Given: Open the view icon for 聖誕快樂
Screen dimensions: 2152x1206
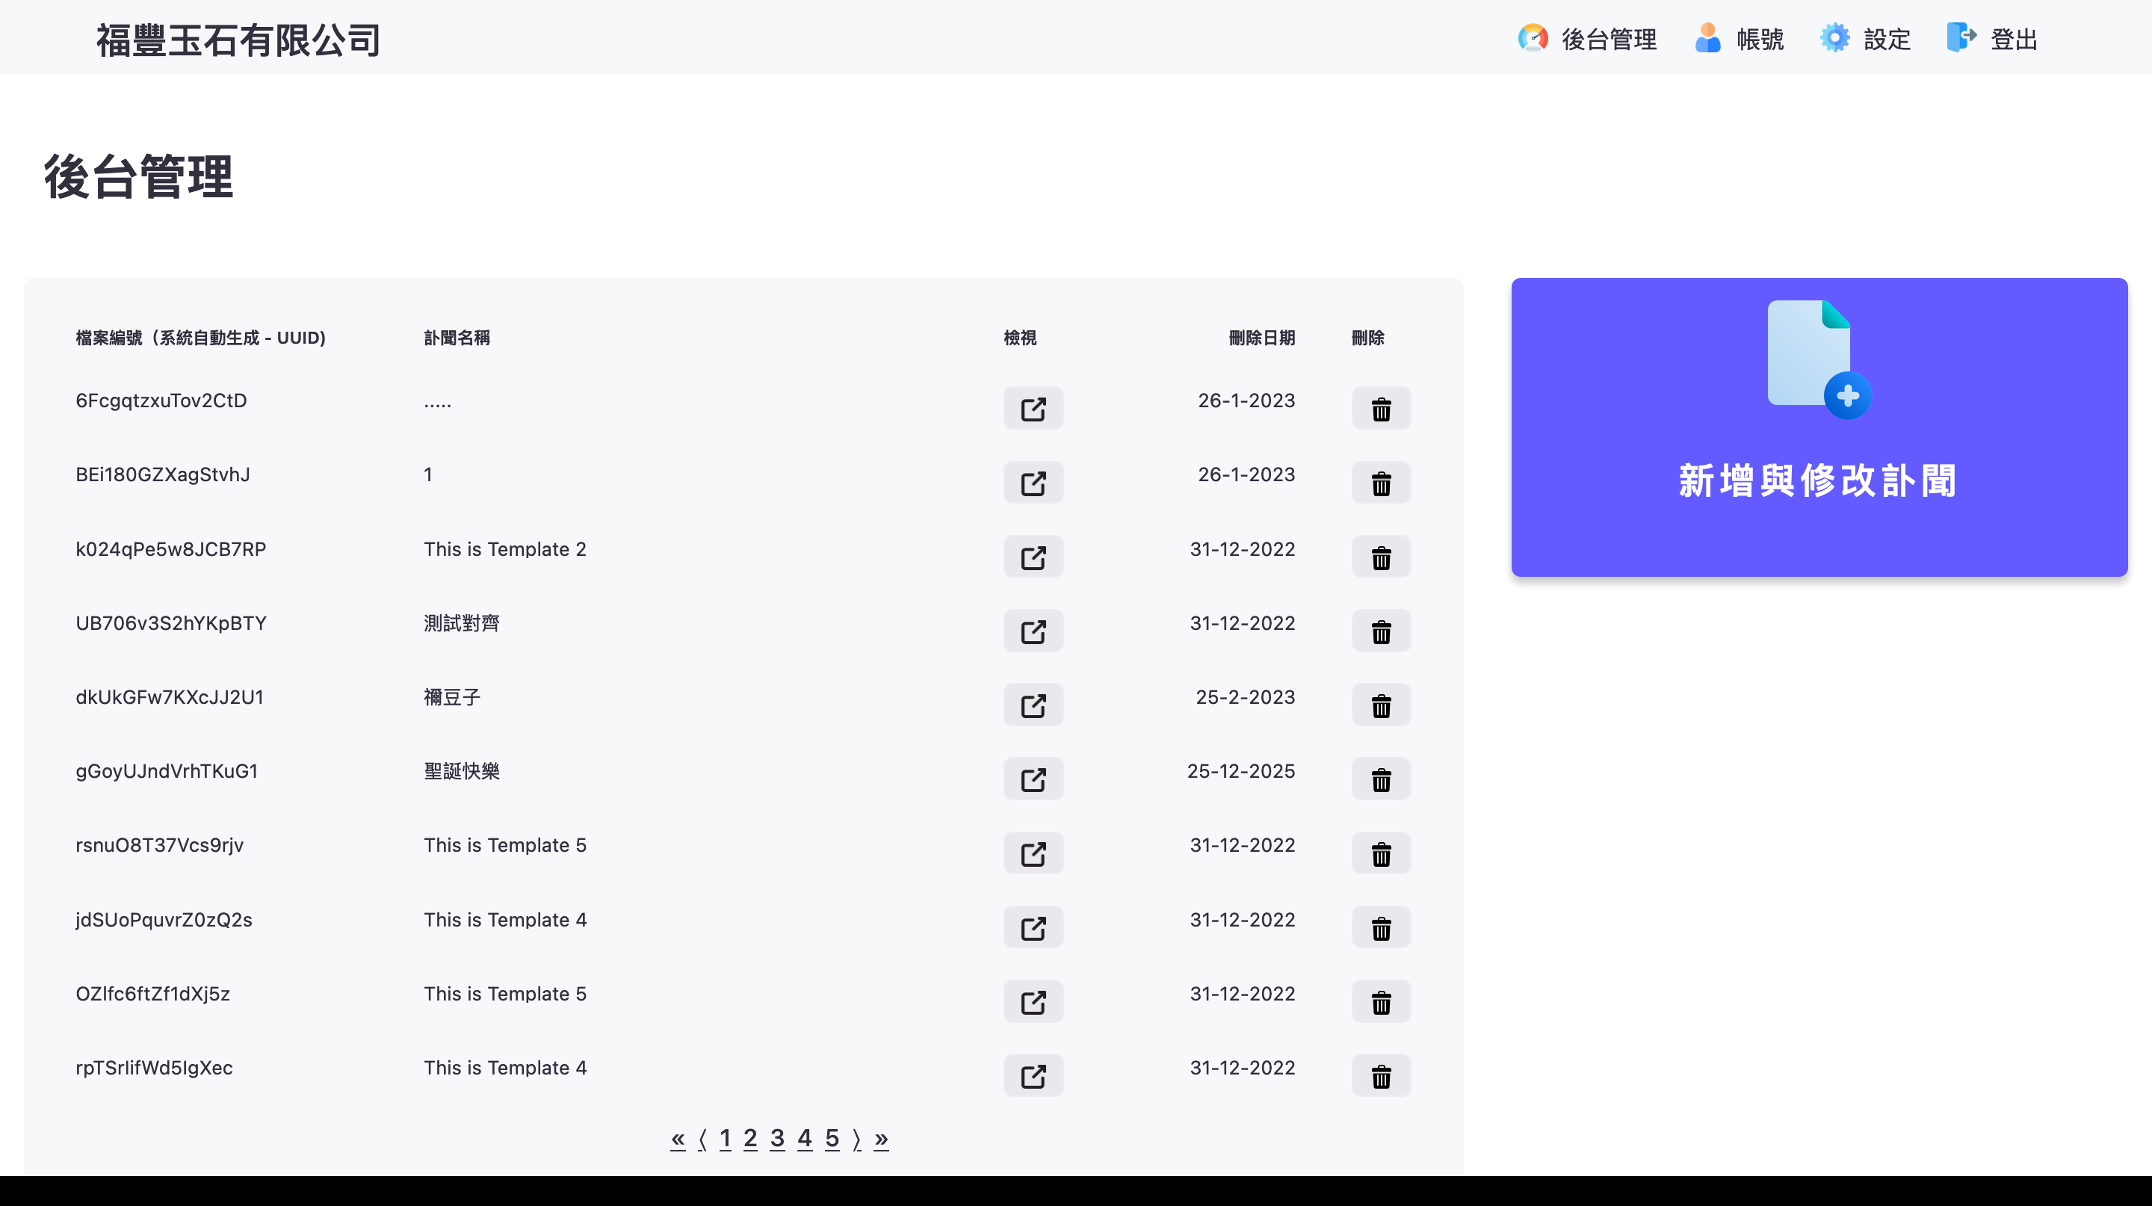Looking at the screenshot, I should (1033, 779).
